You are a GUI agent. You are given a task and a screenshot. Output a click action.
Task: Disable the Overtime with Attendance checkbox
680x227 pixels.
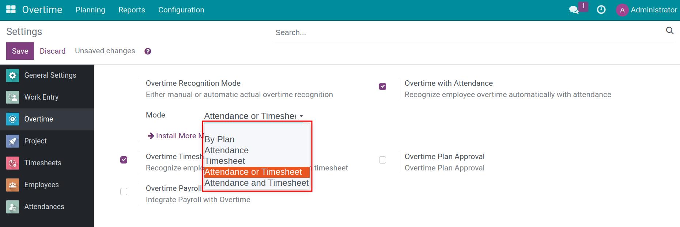click(382, 86)
